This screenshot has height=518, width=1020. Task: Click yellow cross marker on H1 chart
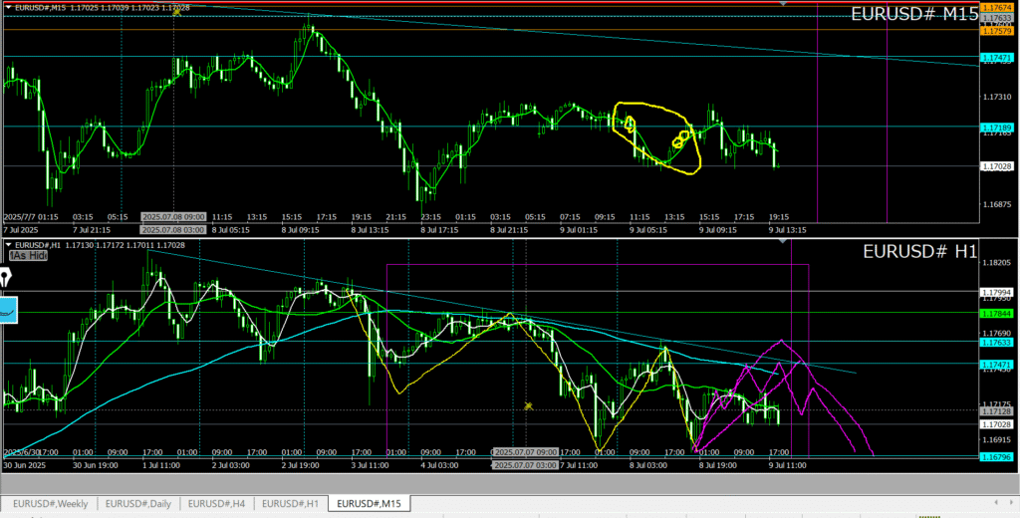tap(528, 405)
